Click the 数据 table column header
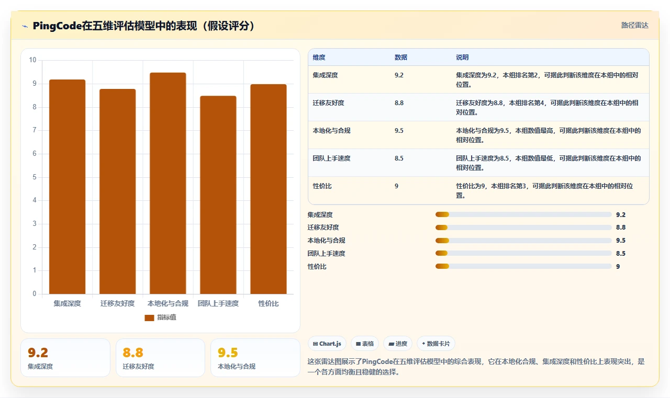 point(401,58)
